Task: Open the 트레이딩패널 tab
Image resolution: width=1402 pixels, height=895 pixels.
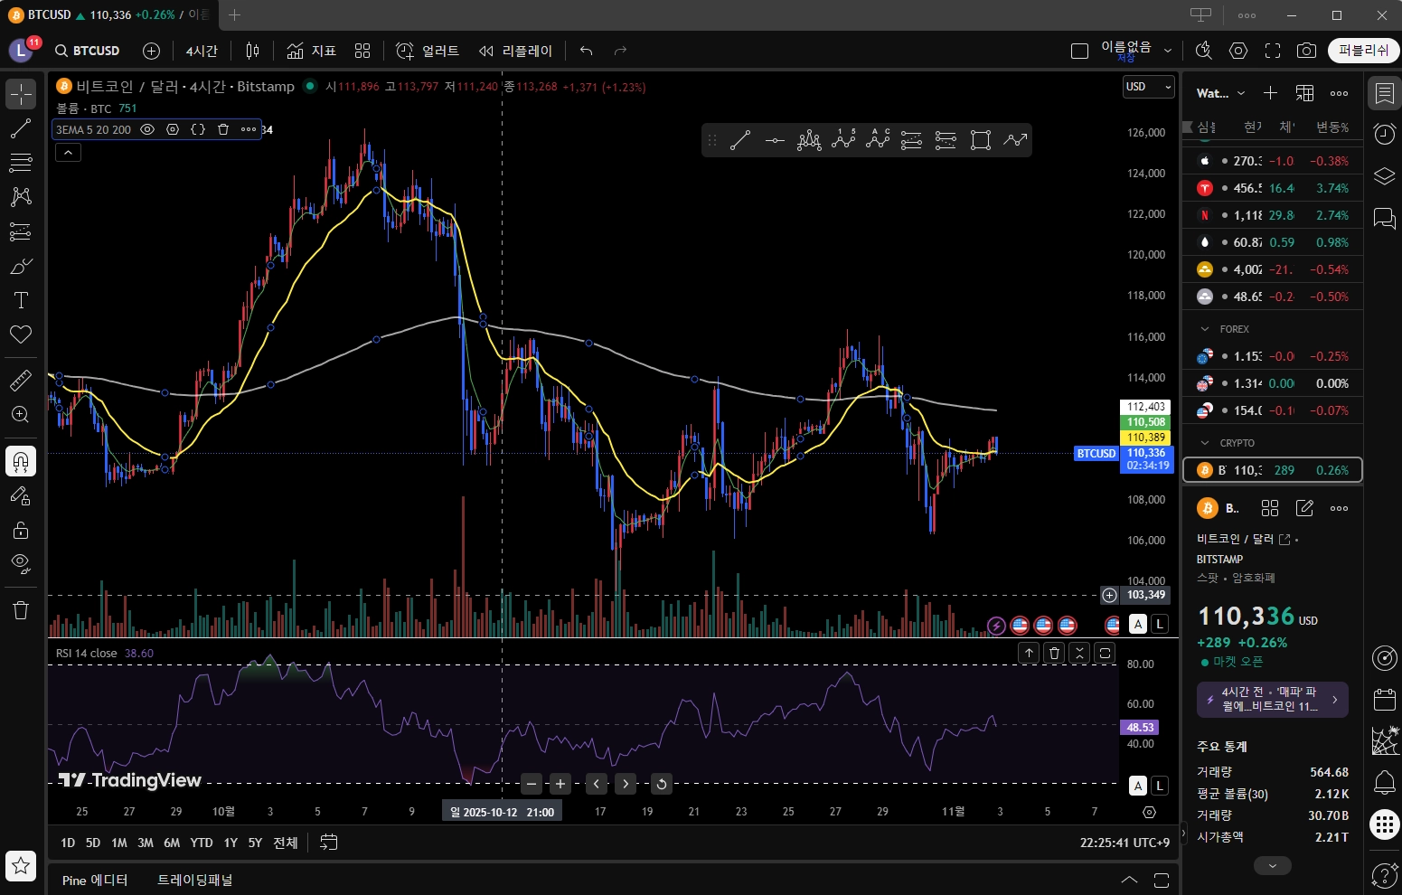Action: pos(195,880)
